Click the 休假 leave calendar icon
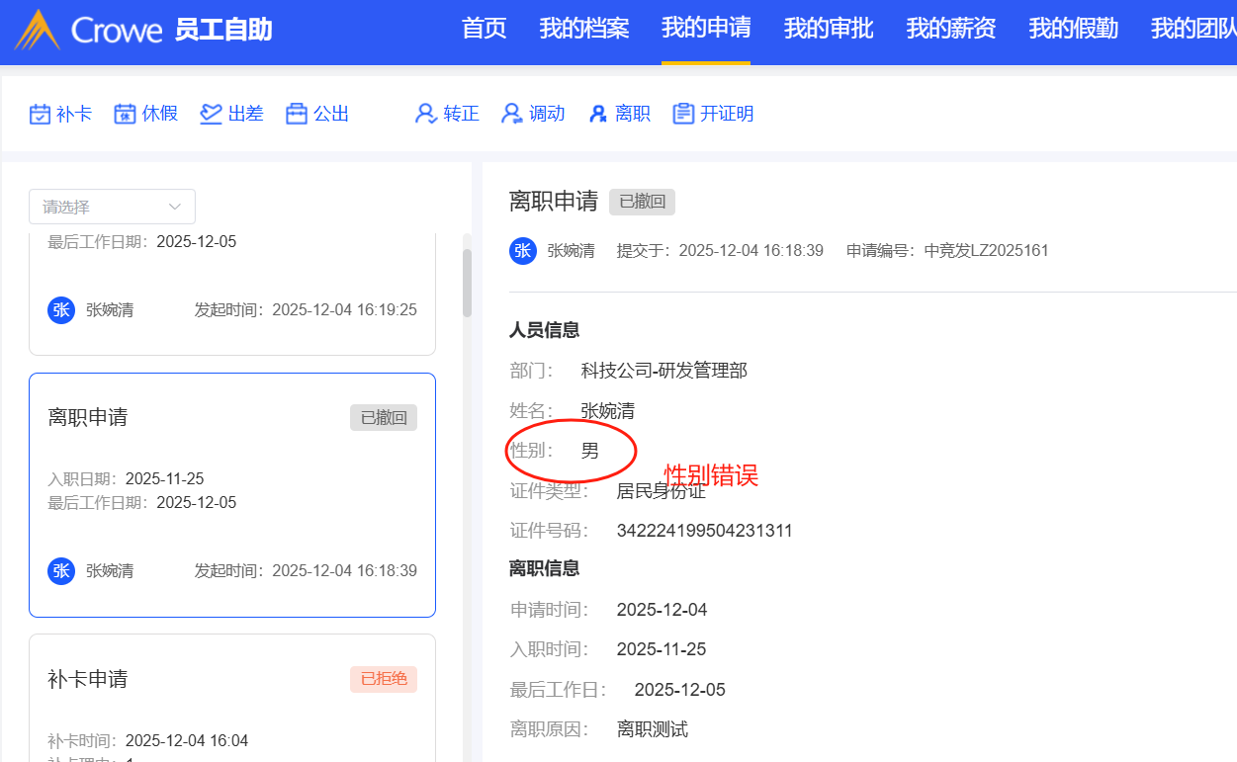The image size is (1237, 762). [x=125, y=114]
